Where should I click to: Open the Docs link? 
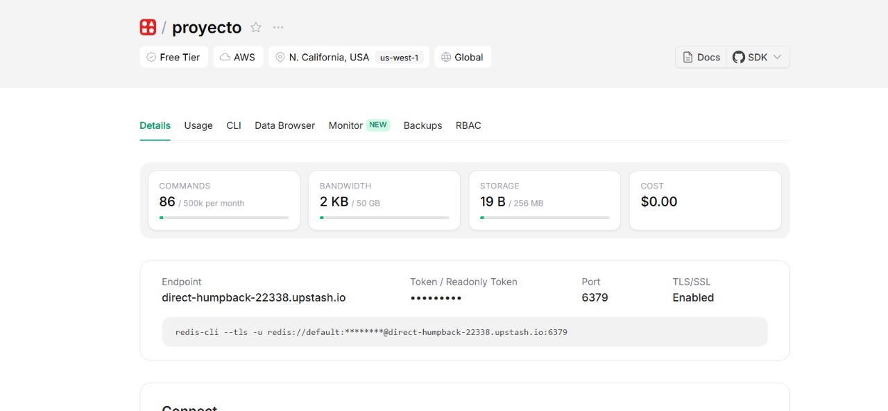tap(701, 58)
